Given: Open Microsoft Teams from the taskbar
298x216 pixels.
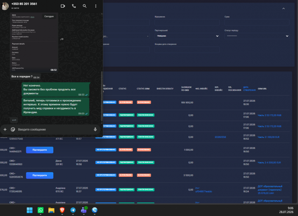Looking at the screenshot, I should [84, 210].
